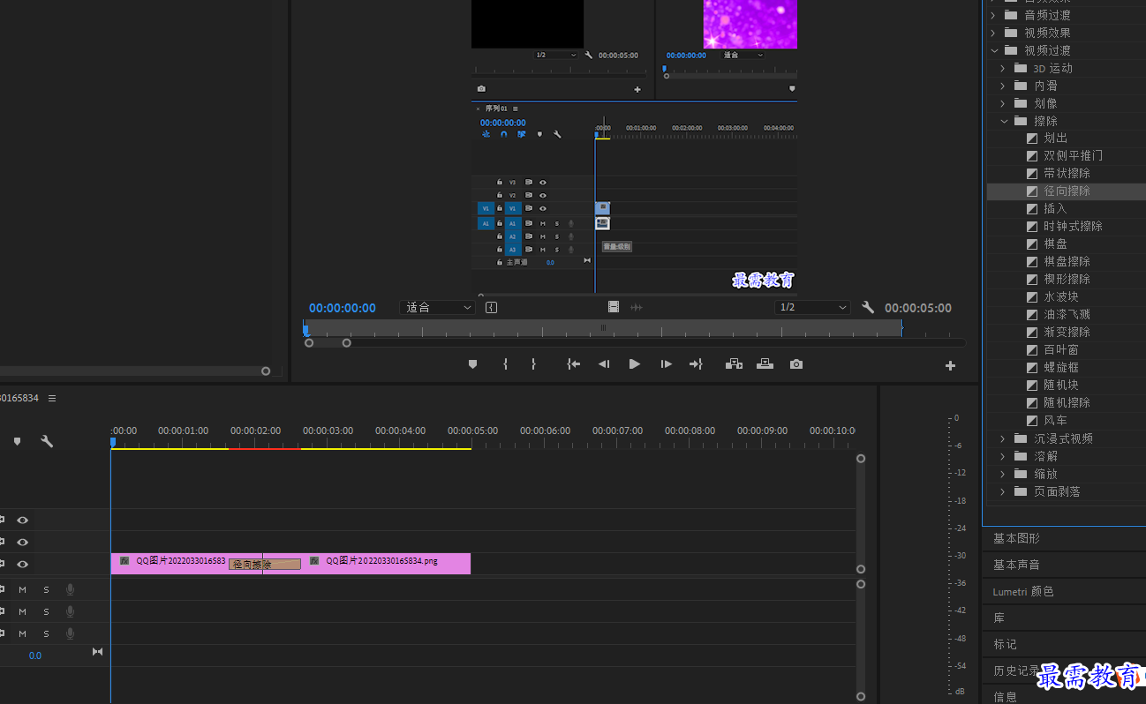Select the 时钟式擦除 transition
The height and width of the screenshot is (704, 1146).
tap(1073, 226)
